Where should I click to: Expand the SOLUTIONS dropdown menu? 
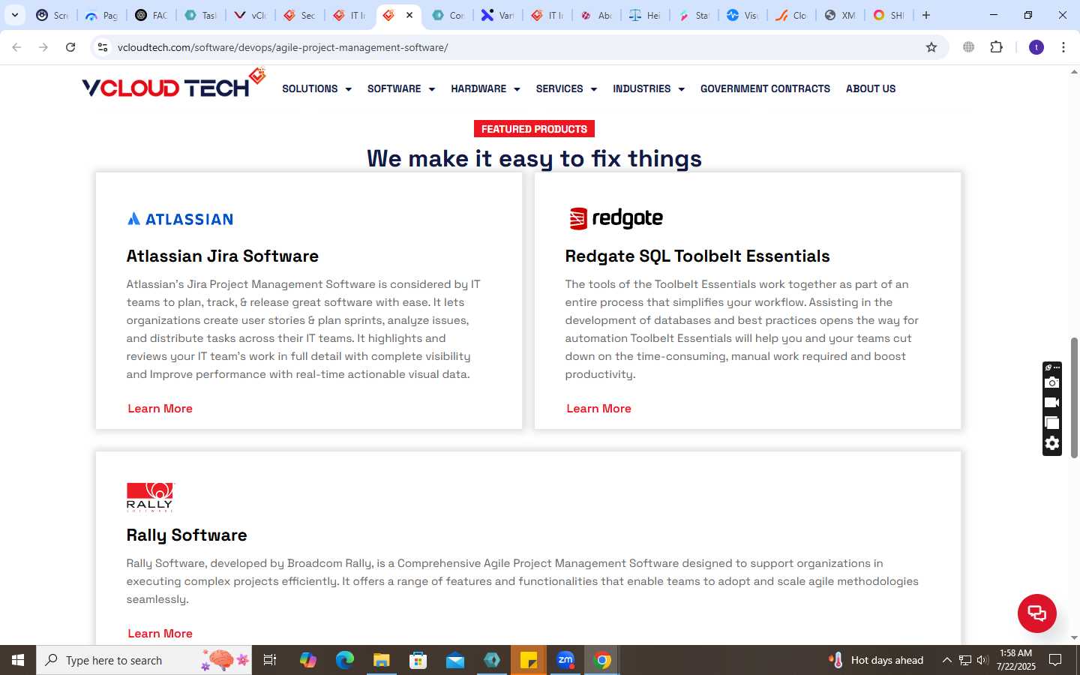pyautogui.click(x=316, y=88)
